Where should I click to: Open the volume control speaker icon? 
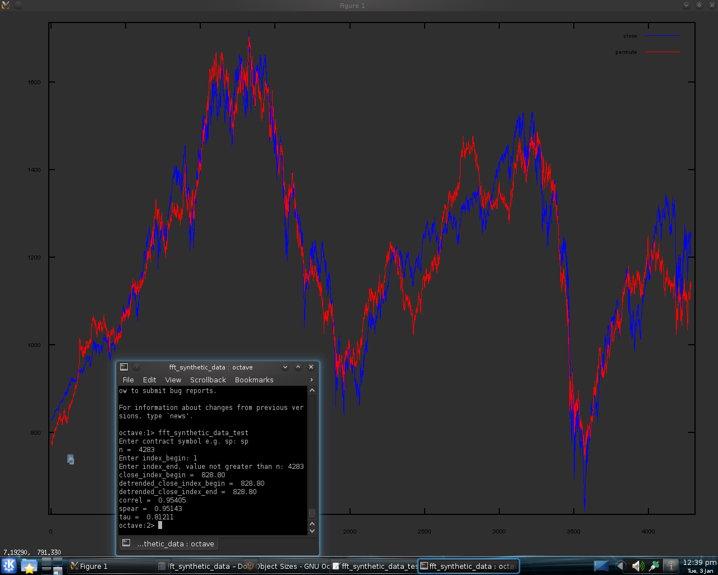pyautogui.click(x=638, y=566)
